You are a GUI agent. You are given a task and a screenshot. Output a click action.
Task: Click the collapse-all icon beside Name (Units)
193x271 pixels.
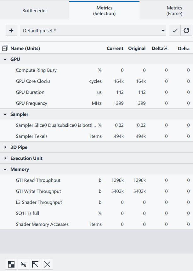(x=5, y=48)
